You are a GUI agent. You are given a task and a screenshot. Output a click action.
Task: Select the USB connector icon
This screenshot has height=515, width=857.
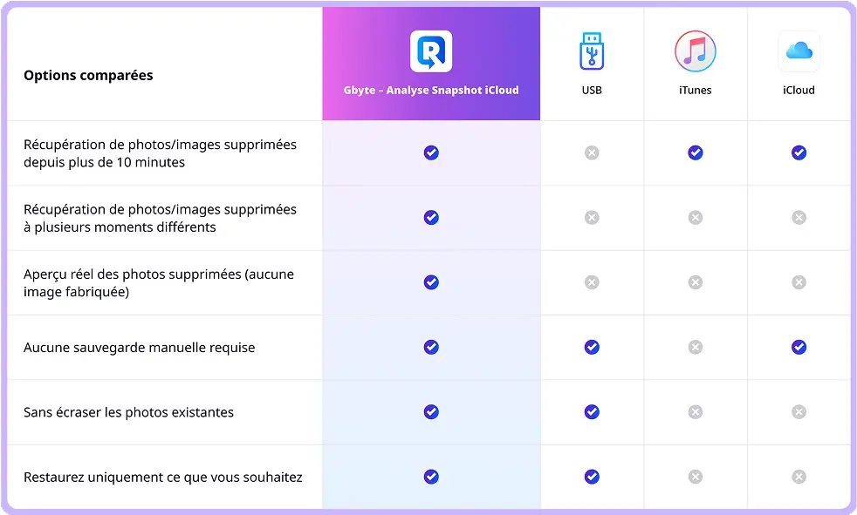pyautogui.click(x=592, y=51)
